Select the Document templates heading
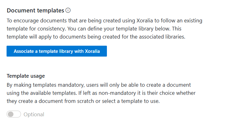The image size is (246, 129). (35, 11)
